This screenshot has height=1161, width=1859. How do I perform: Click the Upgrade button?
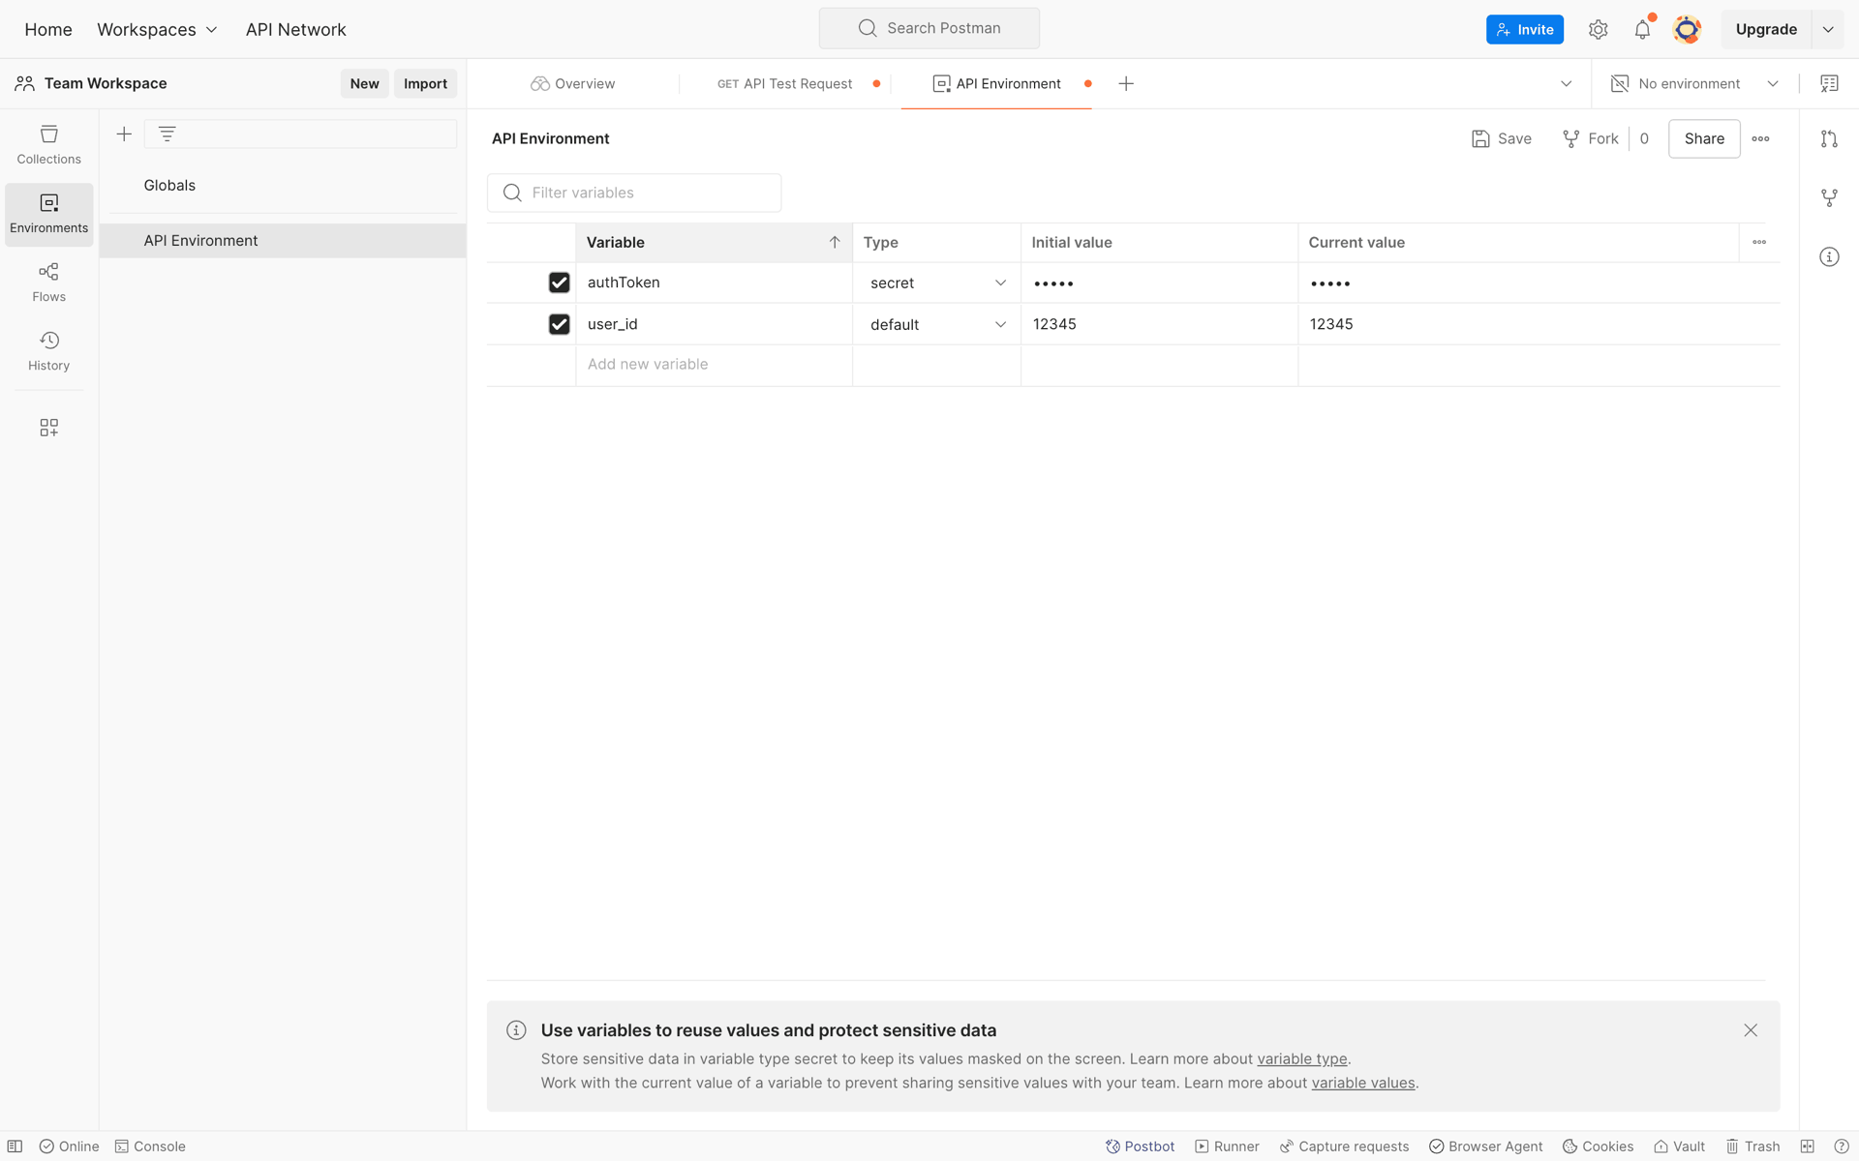click(1766, 29)
